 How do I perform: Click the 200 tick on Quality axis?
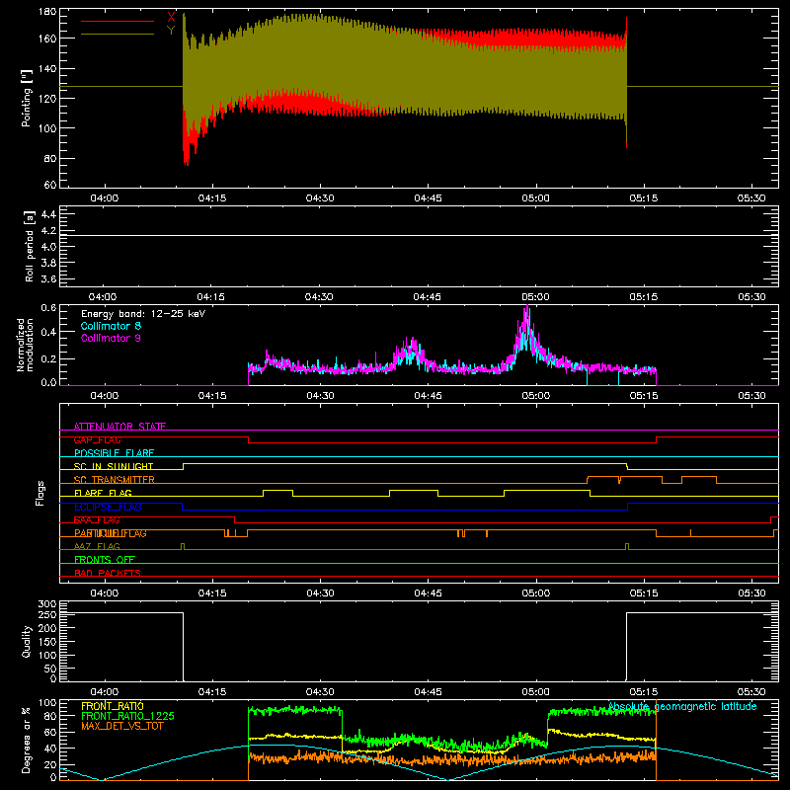click(47, 628)
